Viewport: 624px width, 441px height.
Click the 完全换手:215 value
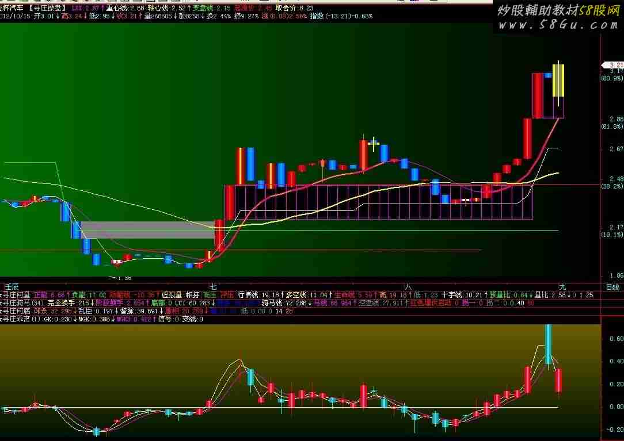(x=68, y=303)
